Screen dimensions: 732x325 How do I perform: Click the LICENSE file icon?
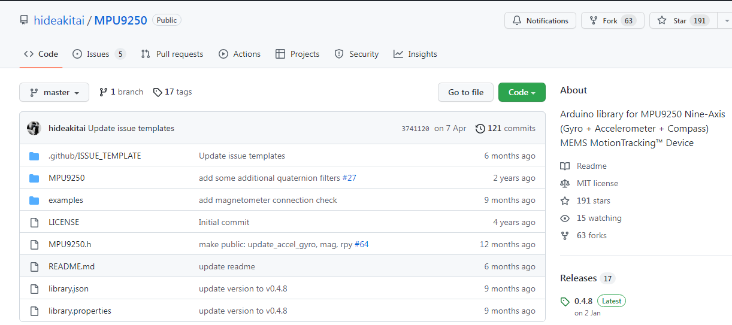(x=34, y=223)
